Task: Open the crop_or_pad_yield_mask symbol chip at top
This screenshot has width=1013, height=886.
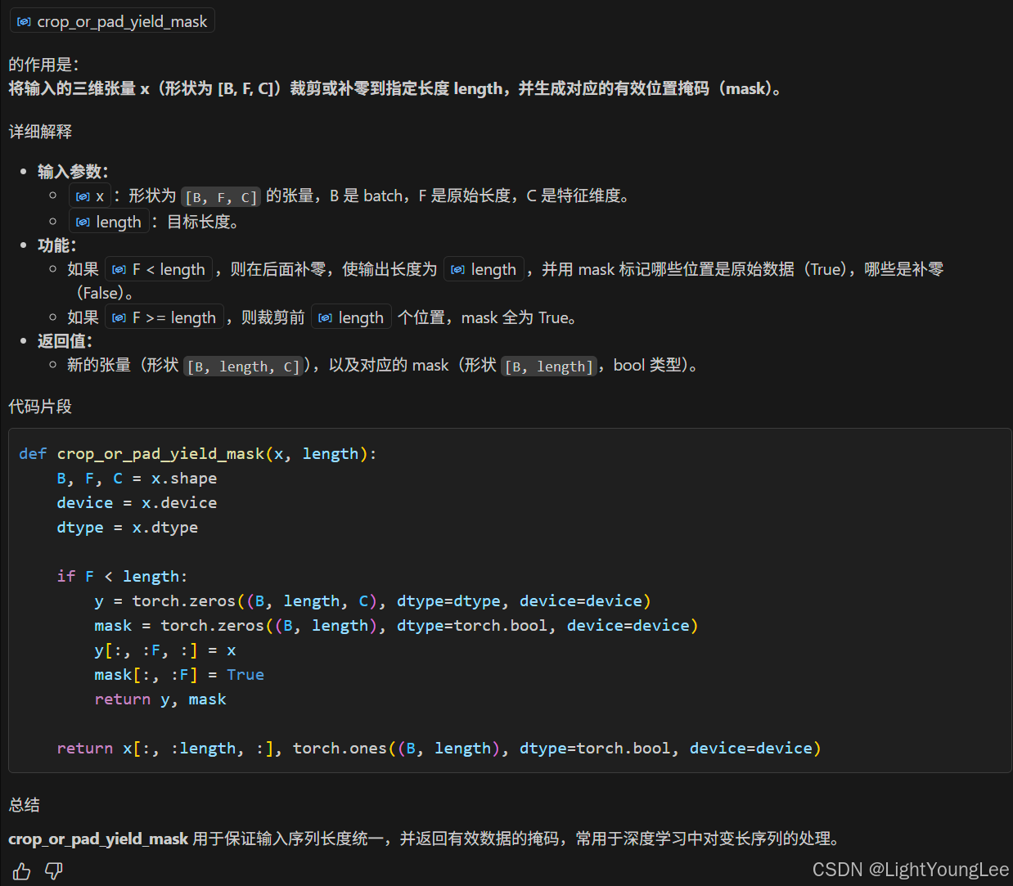Action: pos(112,21)
